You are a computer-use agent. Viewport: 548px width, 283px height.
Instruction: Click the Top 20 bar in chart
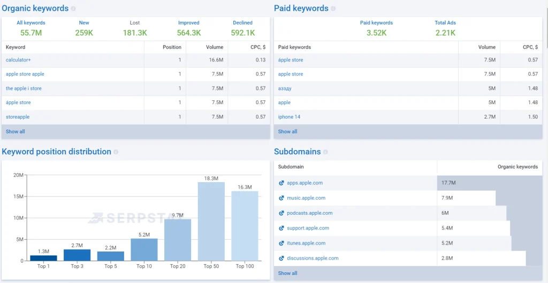coord(178,240)
